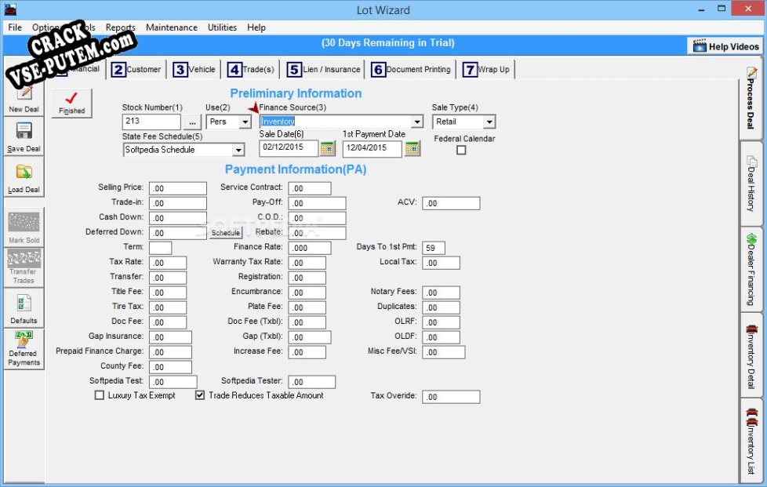The width and height of the screenshot is (767, 487).
Task: Open the Deal History side panel
Action: click(751, 184)
